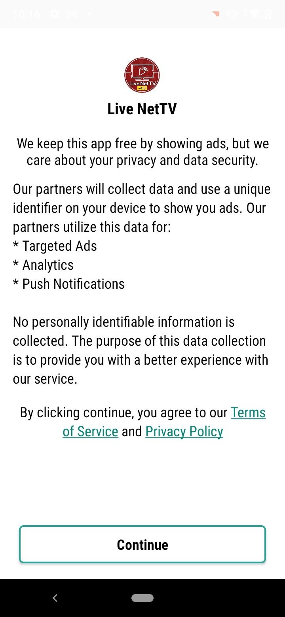Tap the vibrate mode status icon
Screen dimensions: 285x617
point(231,14)
